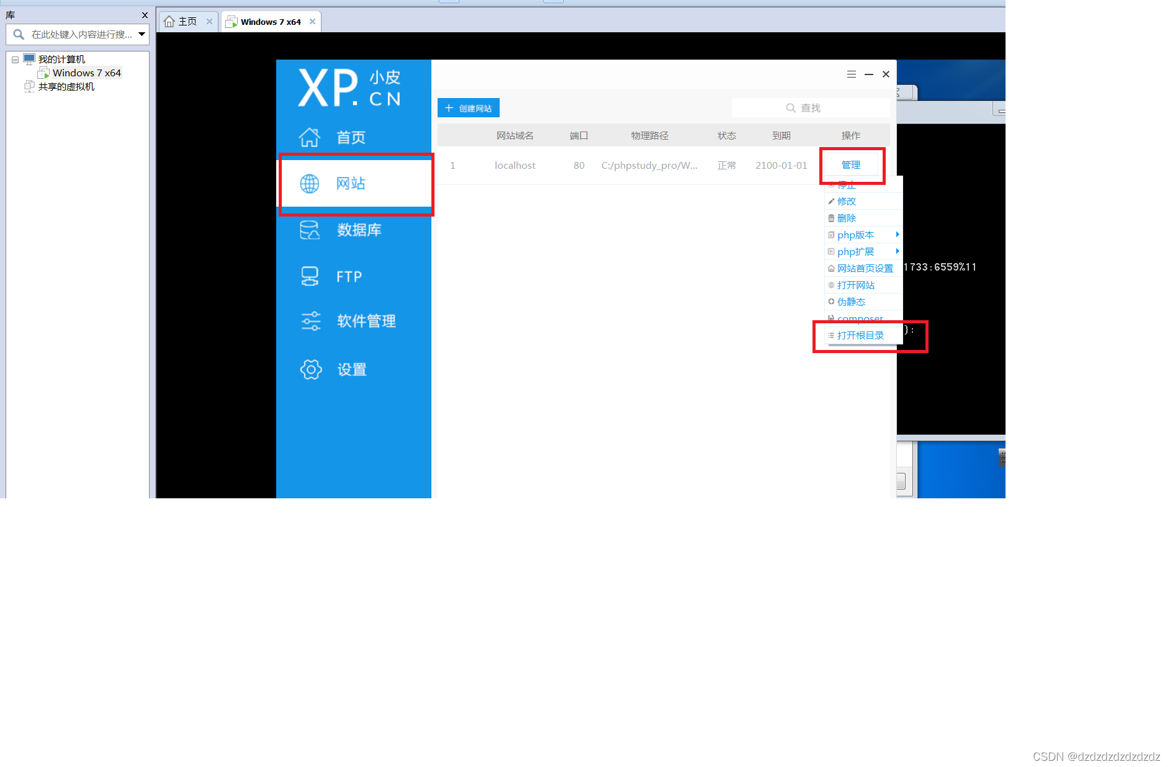Screen dimensions: 1170x767
Task: Click into the 查找 search field
Action: click(811, 108)
